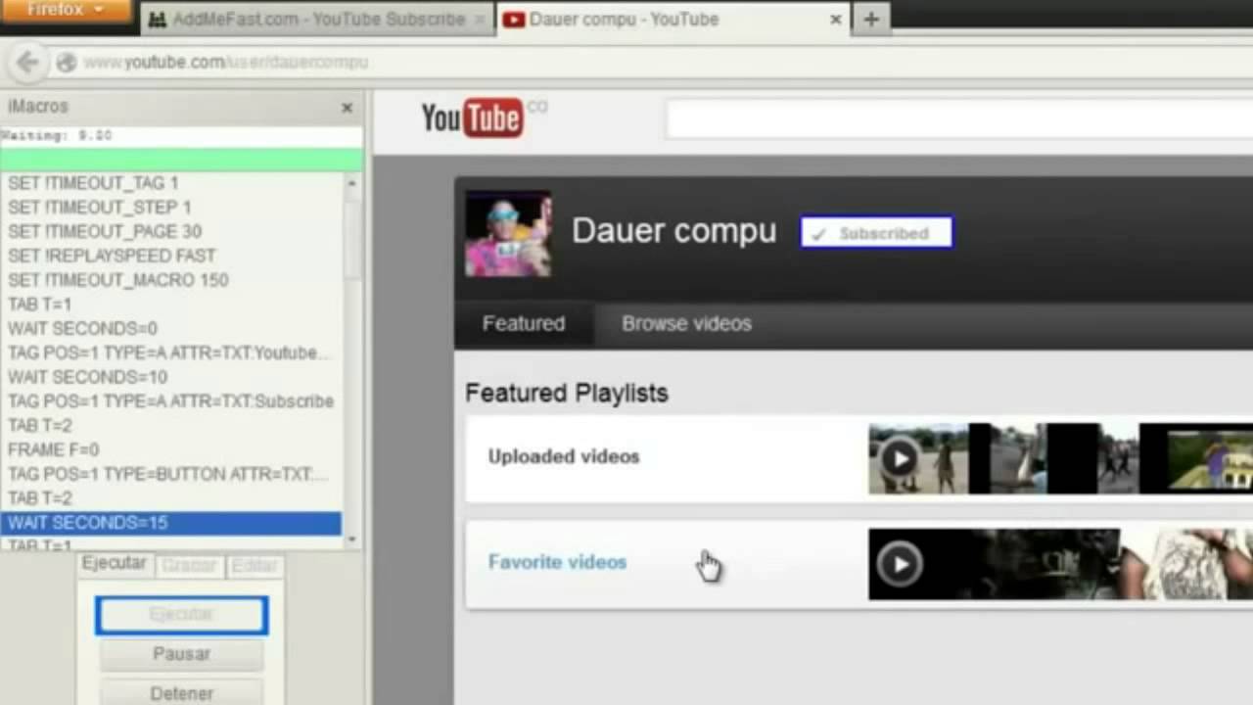
Task: Click the YouTube search field
Action: coord(959,119)
